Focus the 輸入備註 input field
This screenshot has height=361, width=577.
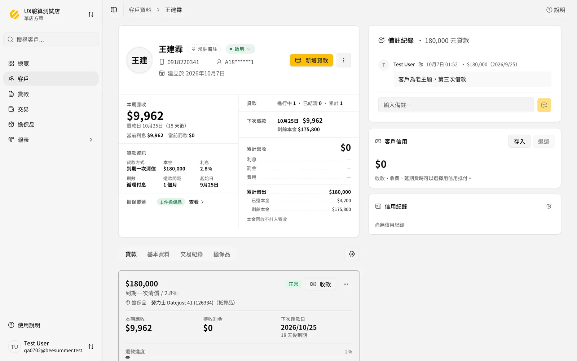coord(456,105)
